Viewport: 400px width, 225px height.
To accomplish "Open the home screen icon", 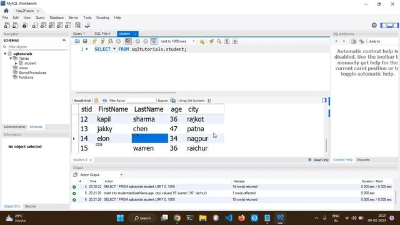I will click(x=6, y=11).
